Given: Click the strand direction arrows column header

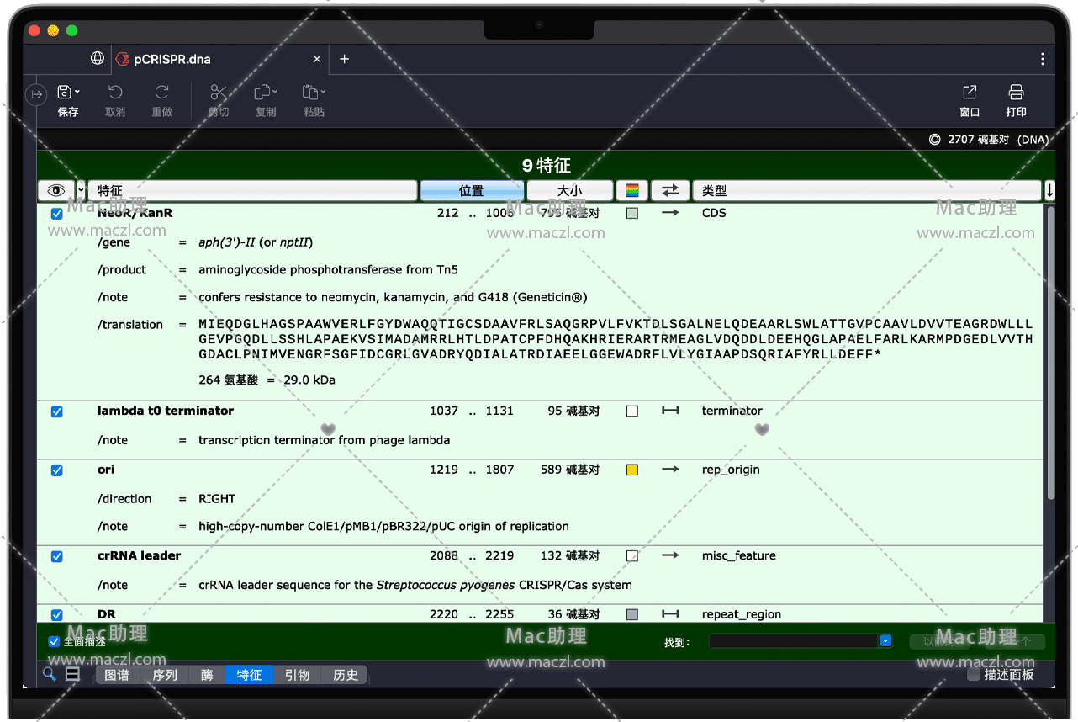Looking at the screenshot, I should [670, 191].
